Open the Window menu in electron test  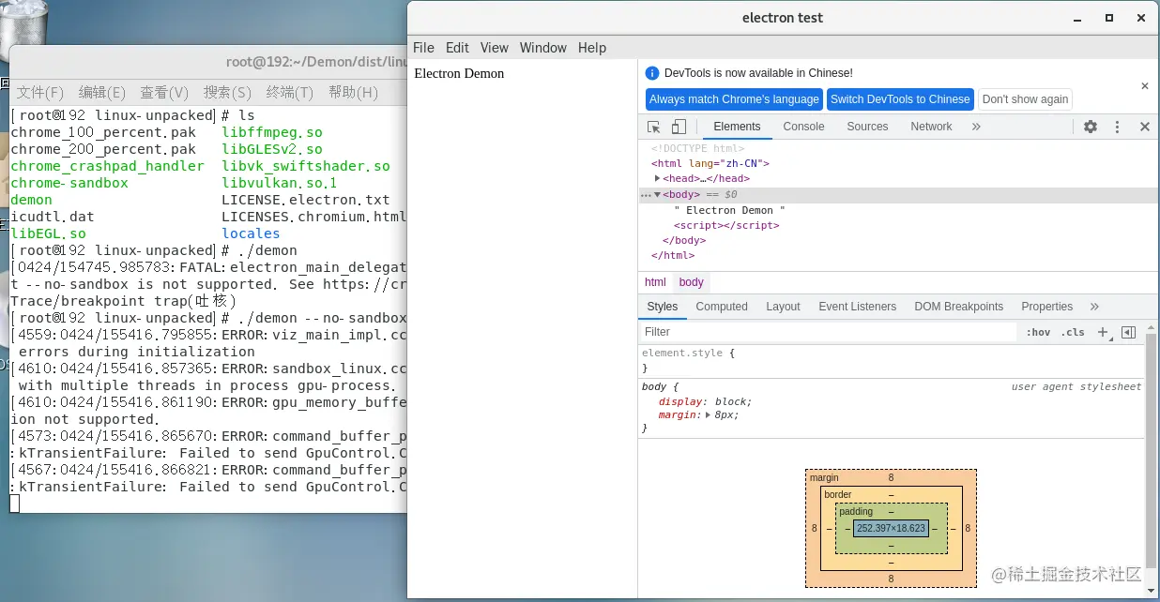tap(542, 48)
